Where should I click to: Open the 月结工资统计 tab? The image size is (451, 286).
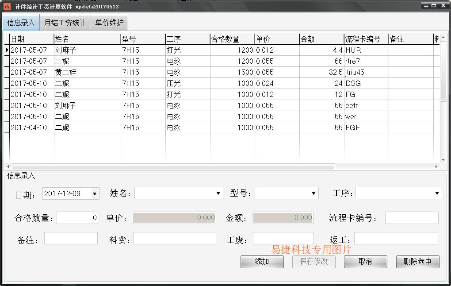65,23
